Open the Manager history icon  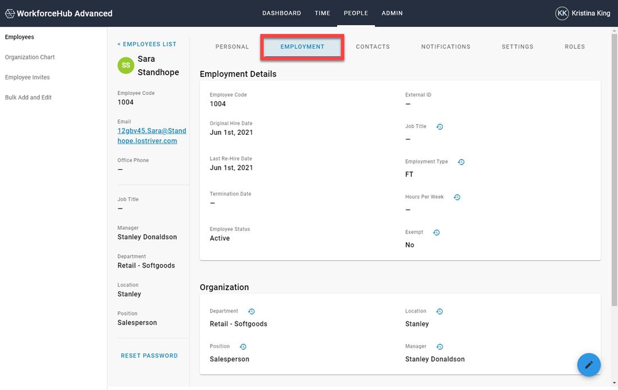440,347
